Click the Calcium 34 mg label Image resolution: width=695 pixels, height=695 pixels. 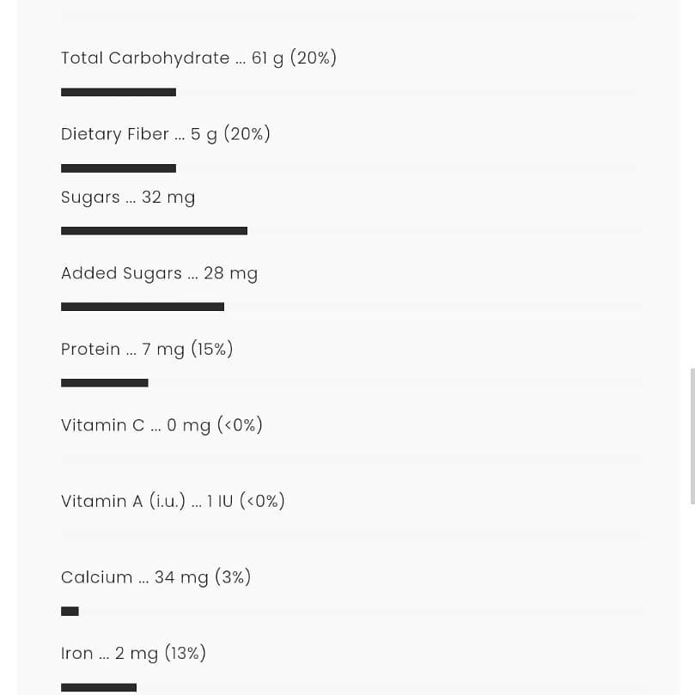pos(156,577)
